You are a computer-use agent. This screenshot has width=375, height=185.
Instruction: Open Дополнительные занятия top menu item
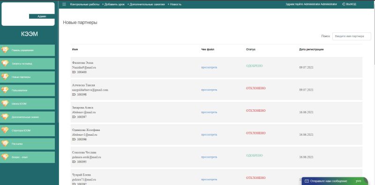(147, 4)
